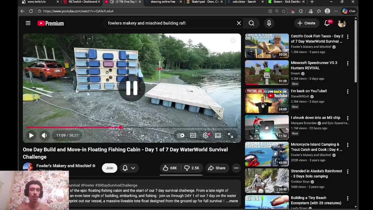This screenshot has width=373, height=210.
Task: Open options menu for Building a Tiny Beach
Action: [x=348, y=198]
